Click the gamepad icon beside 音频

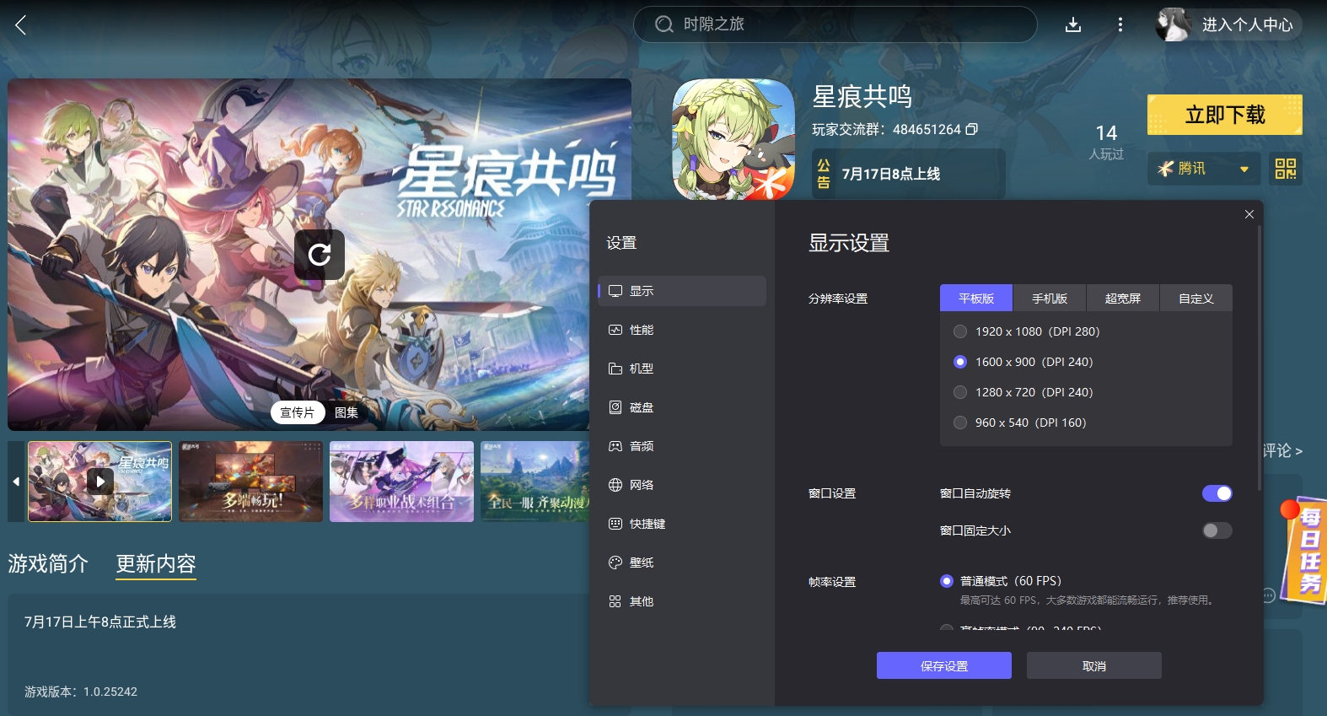click(x=615, y=446)
